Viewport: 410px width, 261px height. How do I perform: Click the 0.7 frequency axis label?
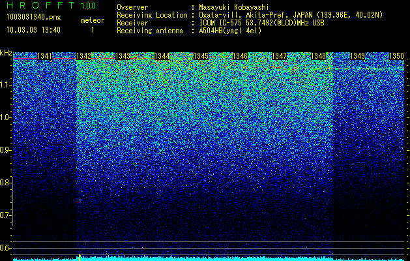tap(5, 215)
